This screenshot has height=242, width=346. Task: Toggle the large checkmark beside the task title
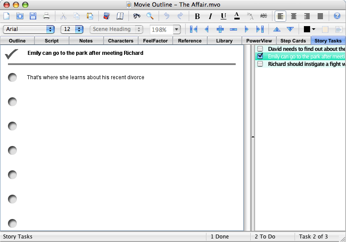pyautogui.click(x=12, y=54)
